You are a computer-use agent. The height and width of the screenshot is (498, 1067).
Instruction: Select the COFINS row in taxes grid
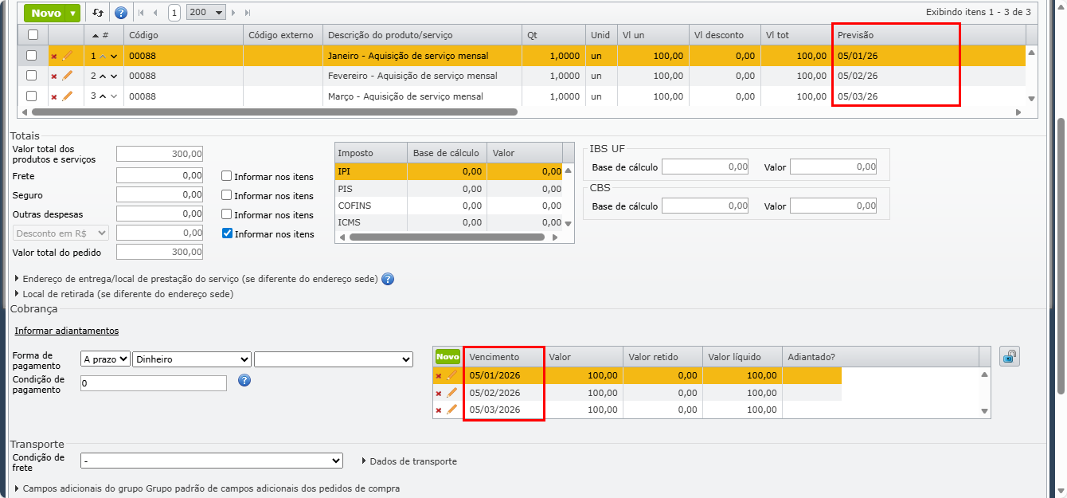tap(448, 206)
